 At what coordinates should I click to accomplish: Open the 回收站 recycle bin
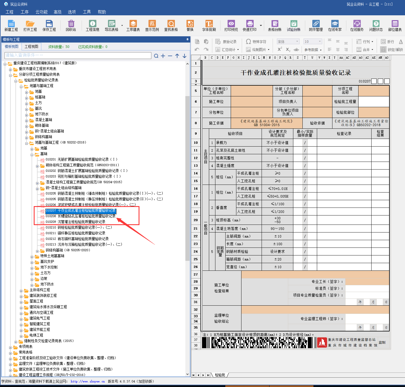coord(71,26)
